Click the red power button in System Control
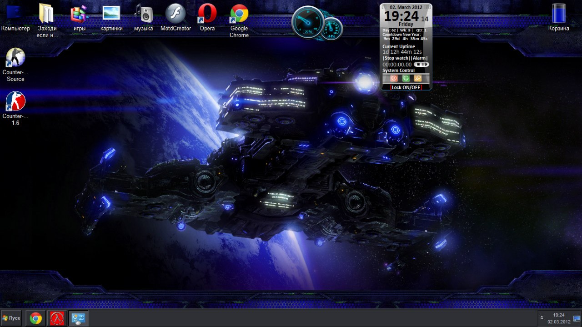This screenshot has height=327, width=582. (394, 78)
